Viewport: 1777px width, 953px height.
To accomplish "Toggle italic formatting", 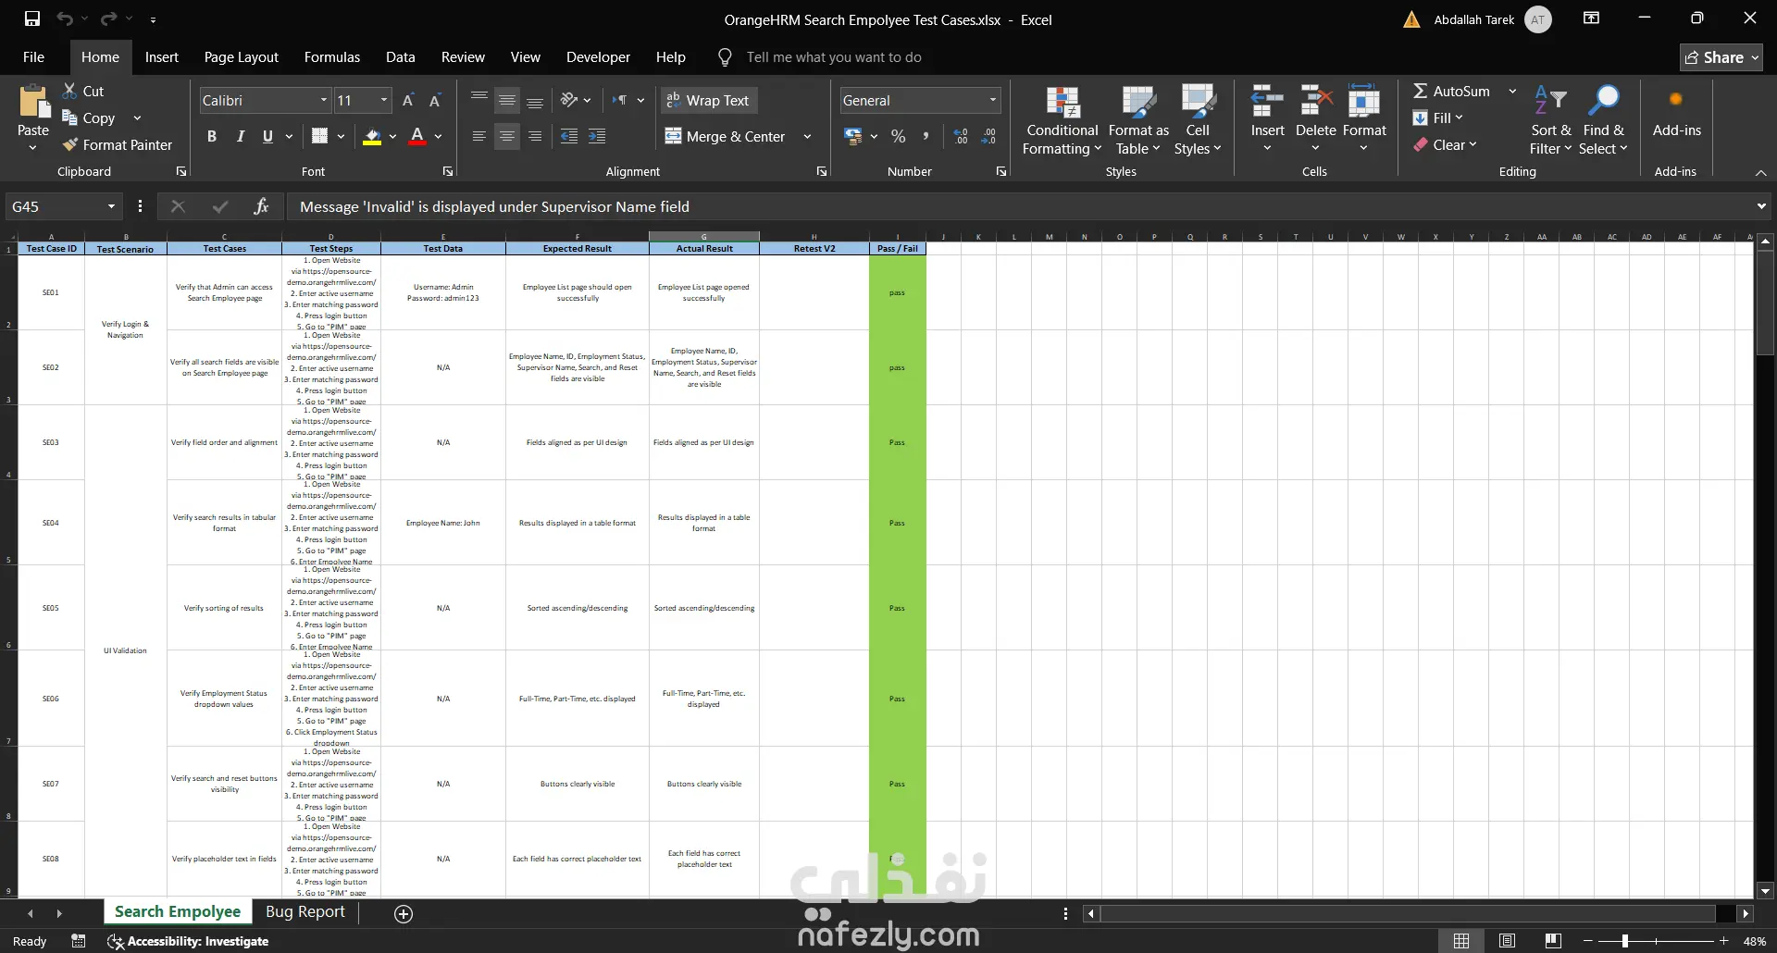I will (x=240, y=136).
